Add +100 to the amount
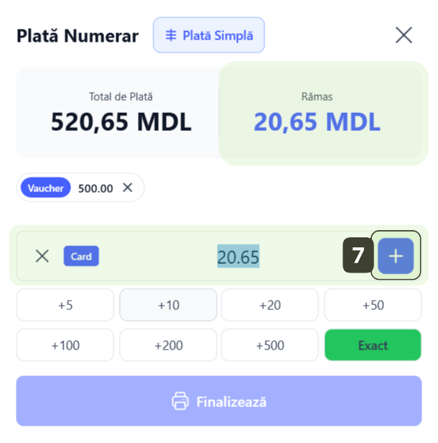The width and height of the screenshot is (438, 443). 65,345
